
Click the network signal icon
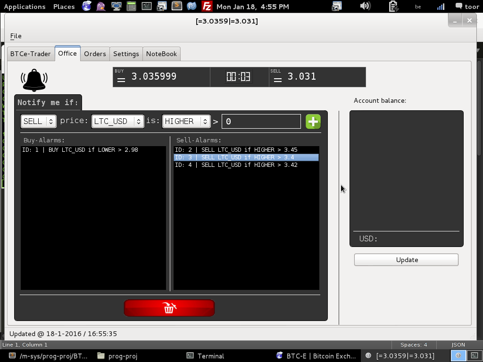pyautogui.click(x=441, y=7)
